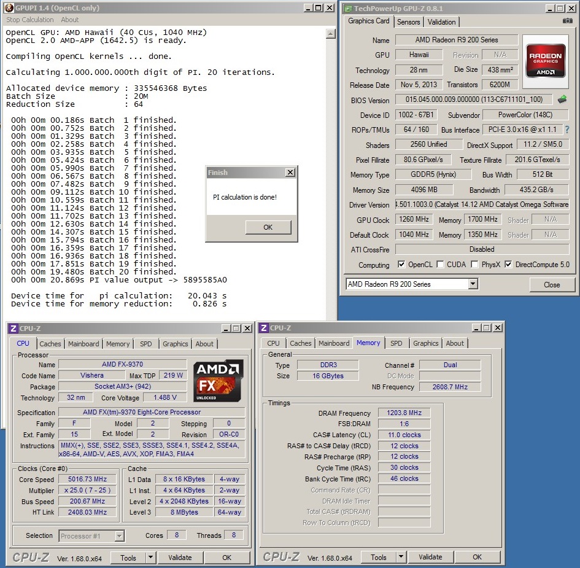The width and height of the screenshot is (580, 568).
Task: Click the AMD FX Unlocked logo in CPU-Z
Action: coord(218,381)
